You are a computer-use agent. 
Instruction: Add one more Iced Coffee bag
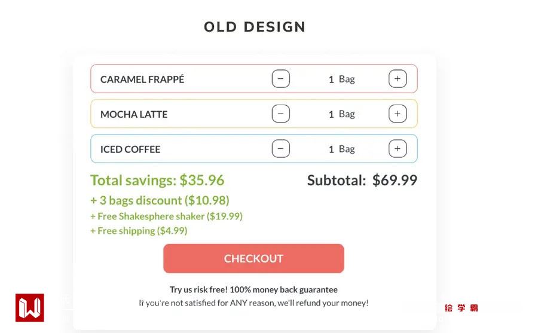coord(398,149)
